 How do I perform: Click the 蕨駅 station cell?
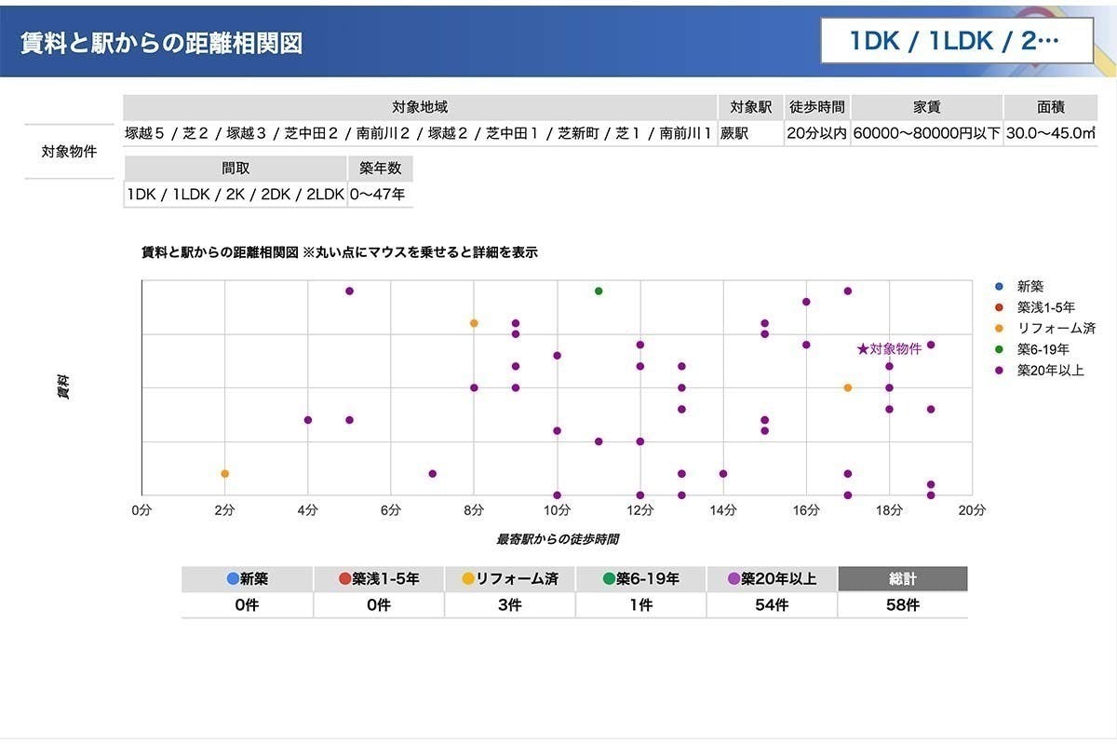pyautogui.click(x=748, y=133)
